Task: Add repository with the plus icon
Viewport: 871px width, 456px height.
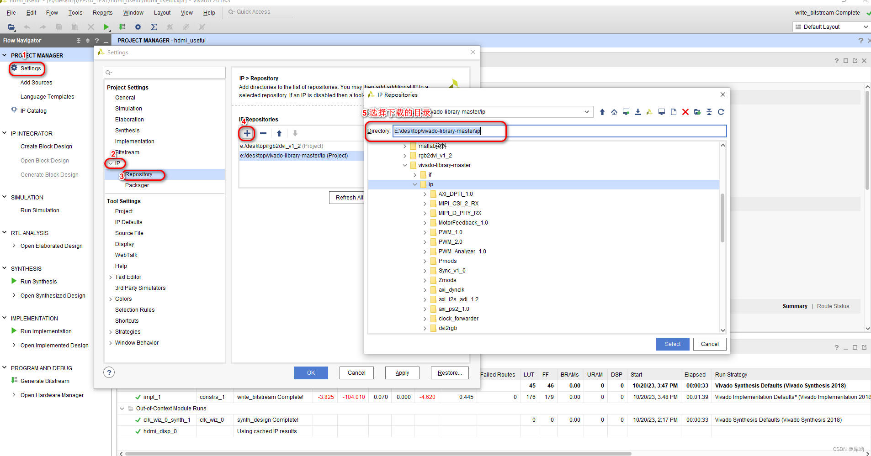Action: (247, 133)
